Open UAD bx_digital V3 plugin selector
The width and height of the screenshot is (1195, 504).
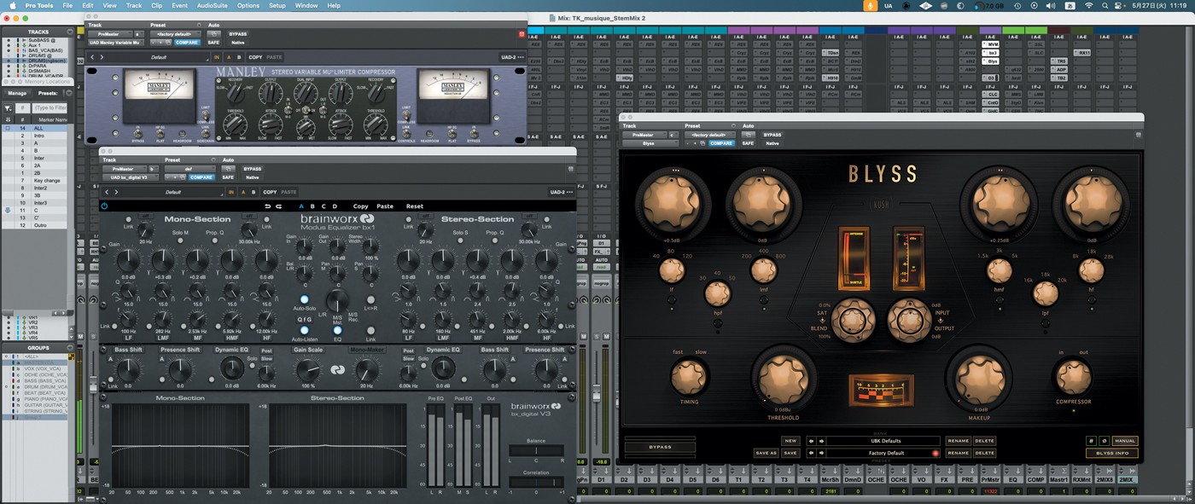point(131,177)
